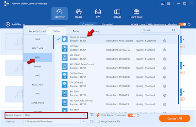Expand the Add Files dropdown arrow
The height and width of the screenshot is (127, 196).
tap(24, 24)
